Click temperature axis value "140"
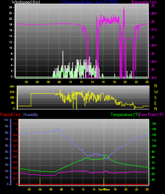 pyautogui.click(x=154, y=124)
